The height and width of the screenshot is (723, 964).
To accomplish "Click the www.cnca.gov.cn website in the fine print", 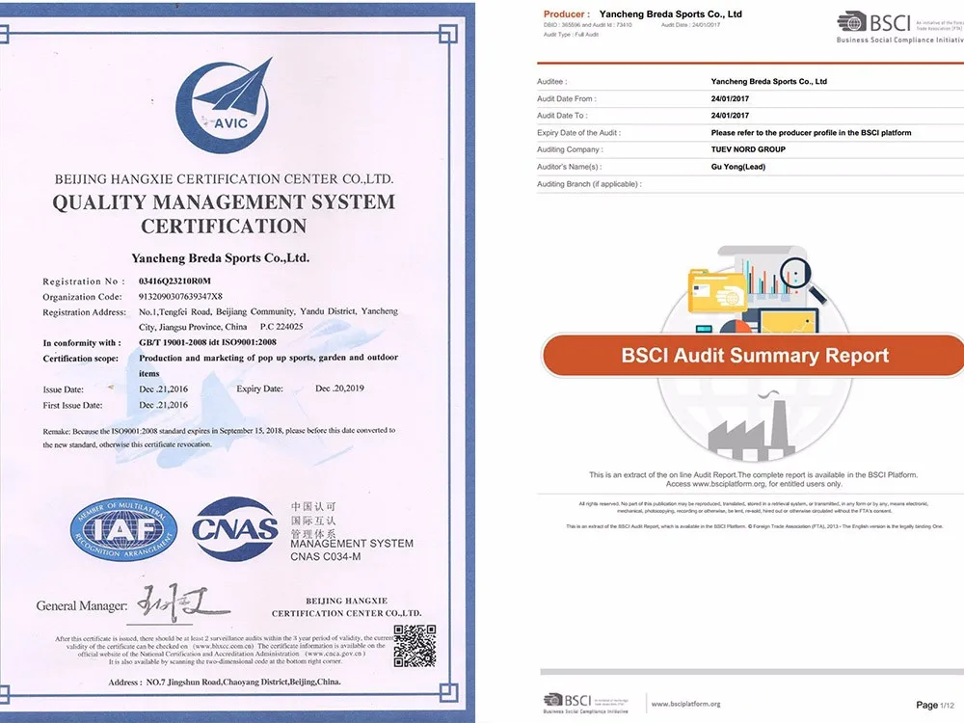I will (x=335, y=655).
